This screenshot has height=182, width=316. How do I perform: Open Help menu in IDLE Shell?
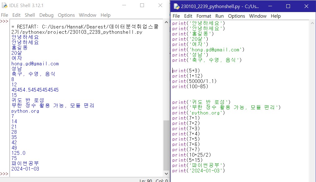pyautogui.click(x=106, y=15)
